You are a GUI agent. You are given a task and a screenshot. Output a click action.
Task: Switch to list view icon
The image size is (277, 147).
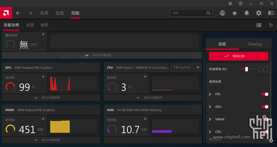coord(259,25)
